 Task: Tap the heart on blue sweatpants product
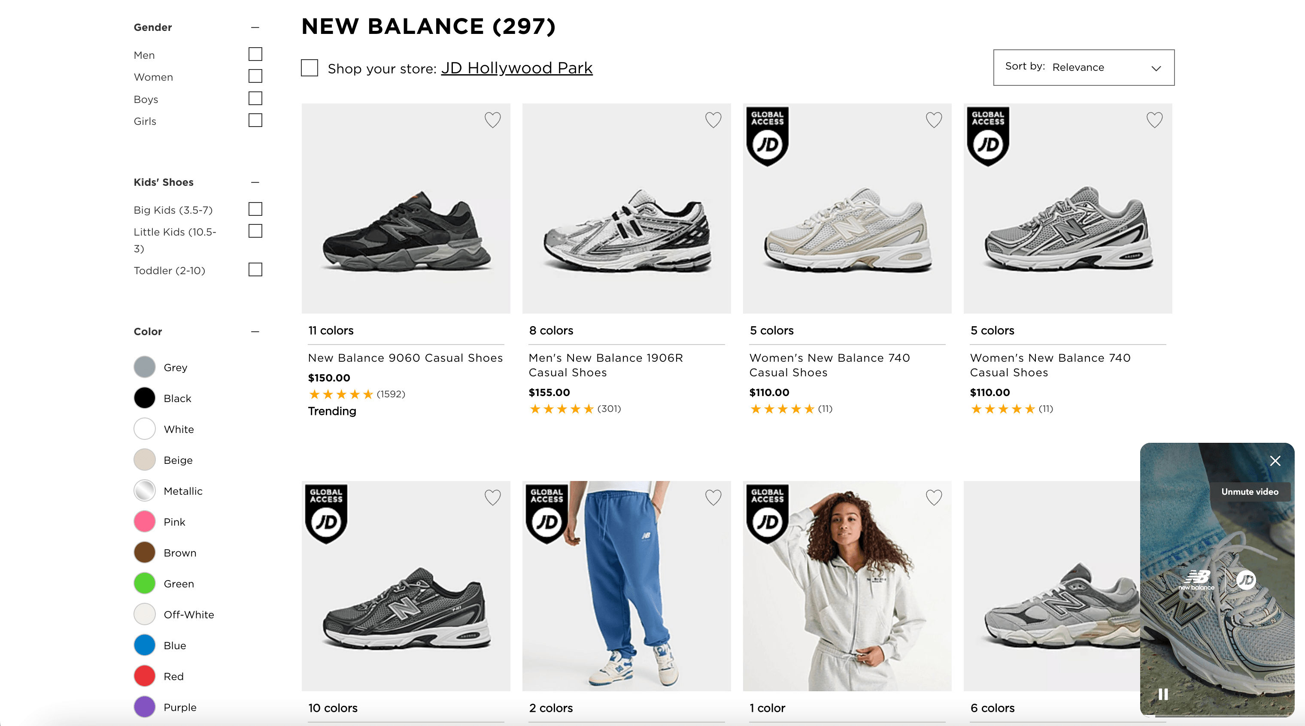pyautogui.click(x=713, y=497)
